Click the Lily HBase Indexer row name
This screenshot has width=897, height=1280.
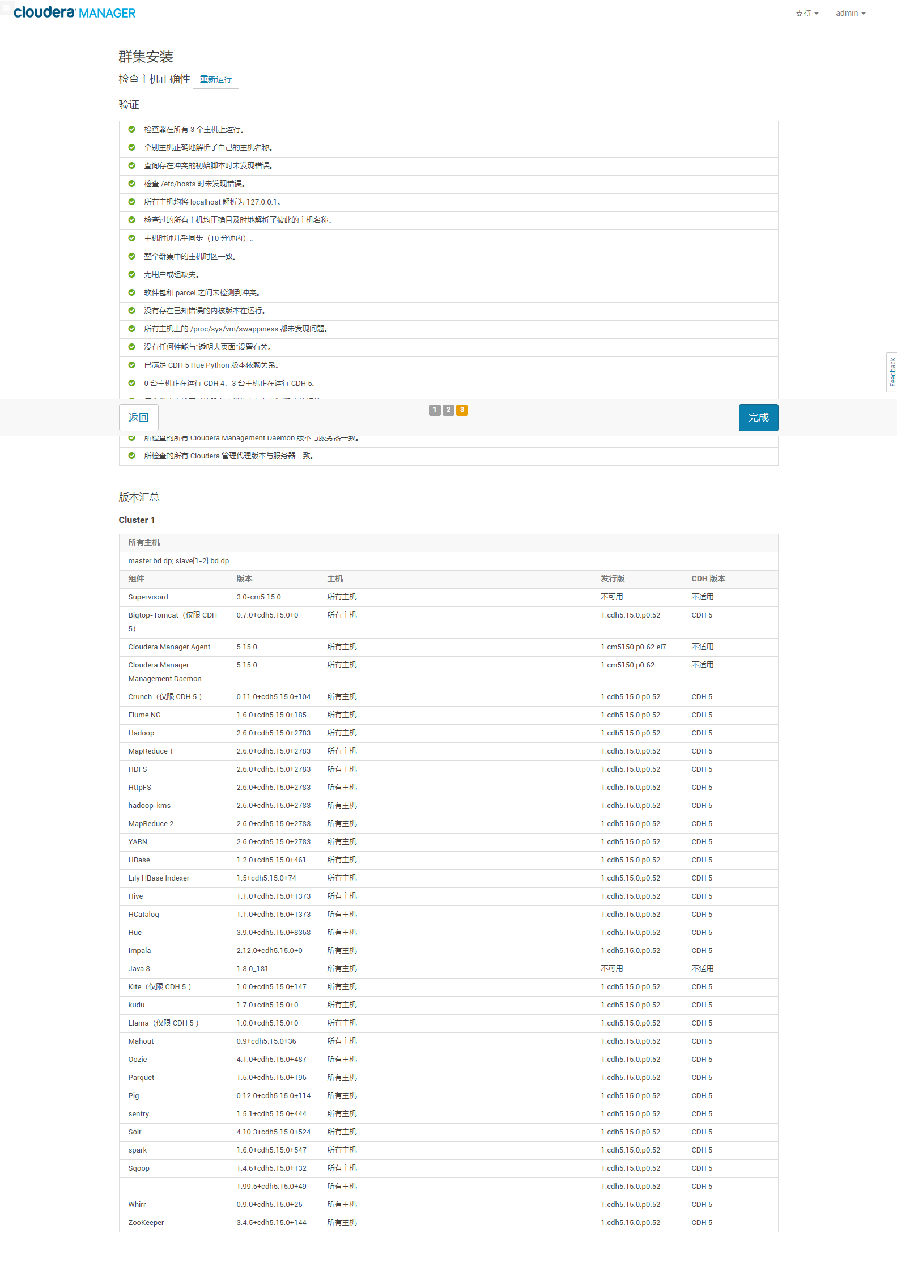[x=159, y=878]
